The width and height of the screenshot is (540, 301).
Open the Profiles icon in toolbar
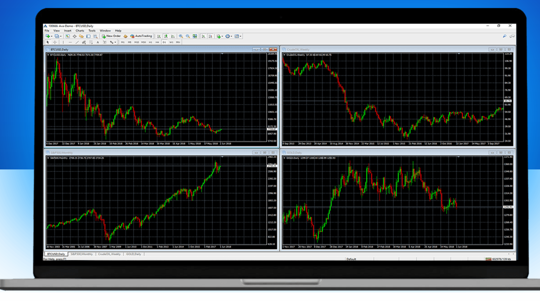57,36
